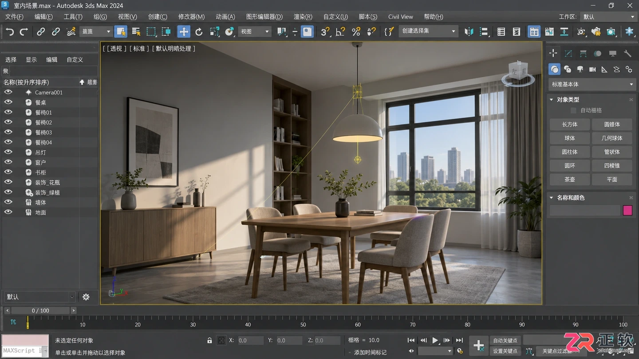Click the Render Production teapot icon
The height and width of the screenshot is (359, 639).
click(x=611, y=31)
